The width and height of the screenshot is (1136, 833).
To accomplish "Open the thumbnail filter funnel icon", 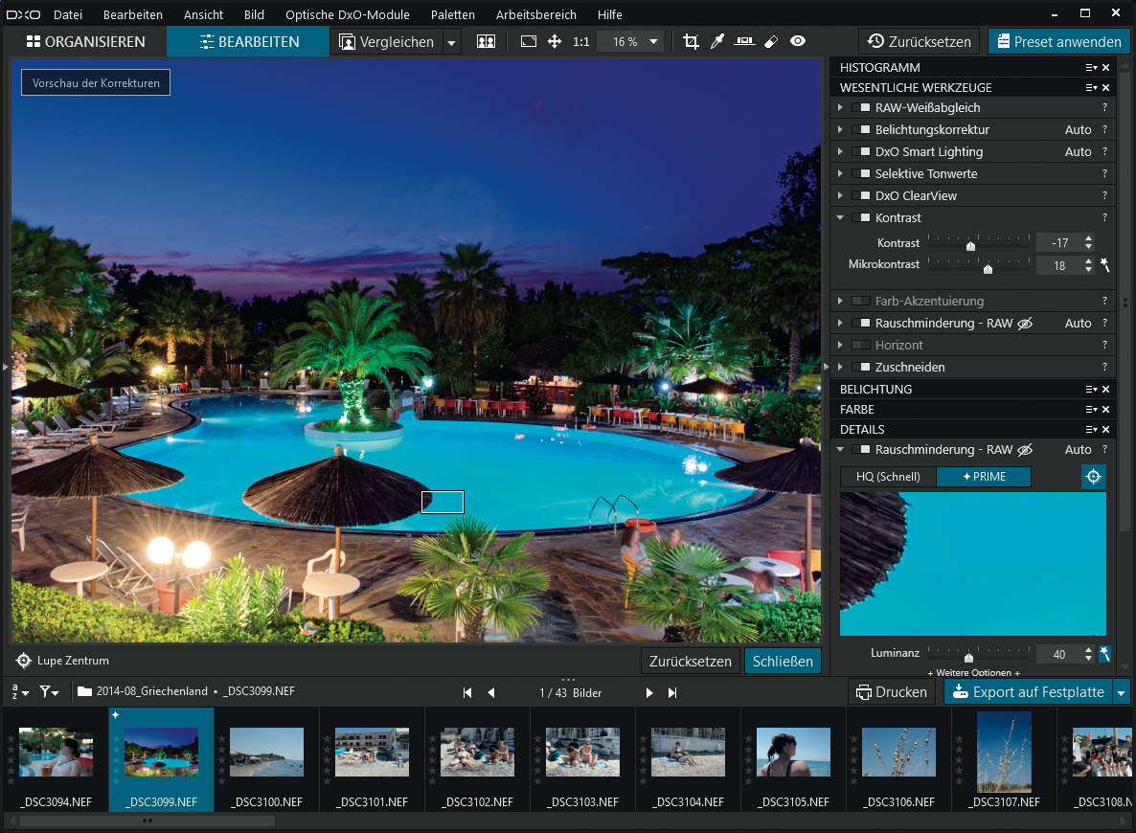I will [x=49, y=691].
